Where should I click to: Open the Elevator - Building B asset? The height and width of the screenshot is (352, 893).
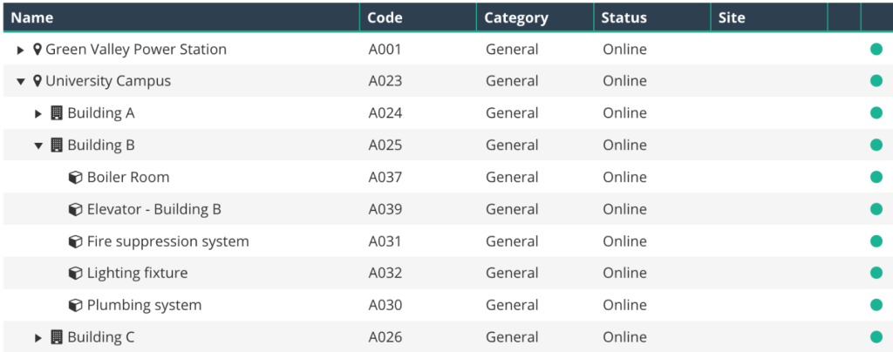(x=153, y=209)
